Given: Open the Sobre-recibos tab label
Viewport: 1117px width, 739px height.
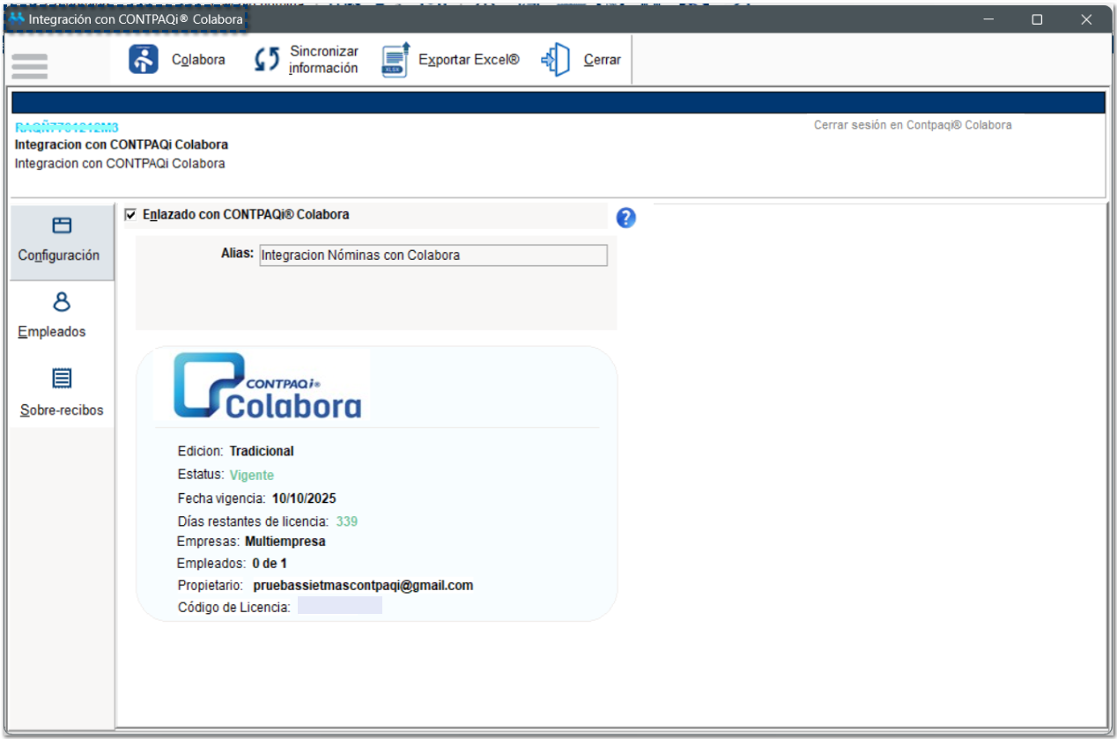Looking at the screenshot, I should tap(62, 410).
